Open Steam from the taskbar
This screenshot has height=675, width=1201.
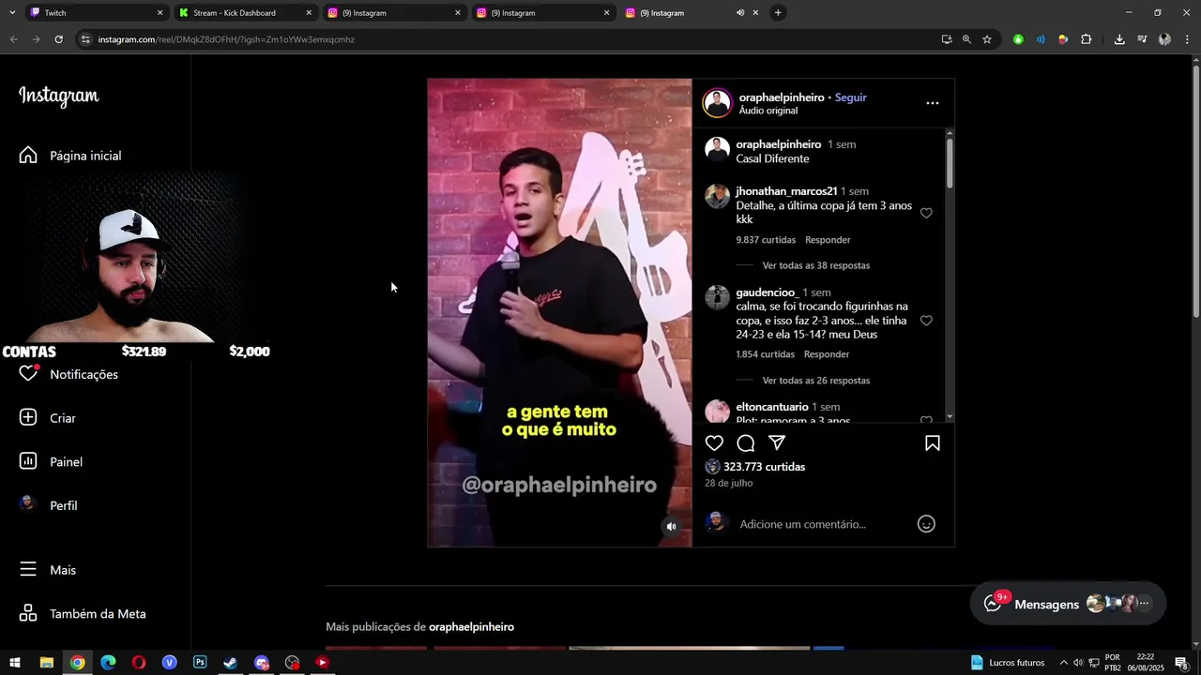(x=230, y=663)
